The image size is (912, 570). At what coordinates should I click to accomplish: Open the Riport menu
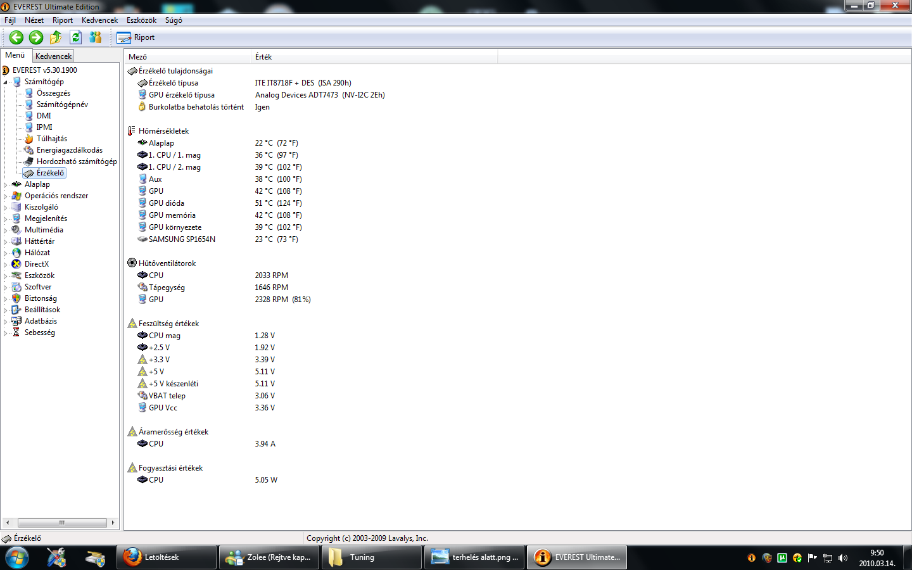pyautogui.click(x=63, y=20)
